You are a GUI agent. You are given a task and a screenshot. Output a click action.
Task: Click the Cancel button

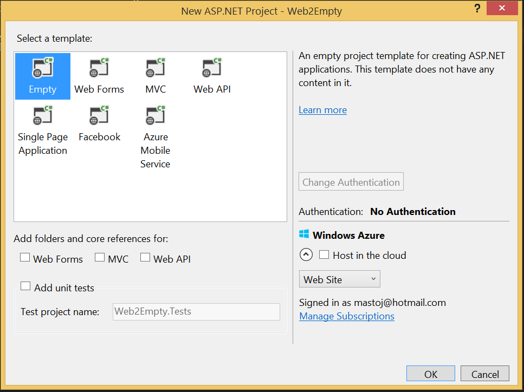[x=485, y=374]
